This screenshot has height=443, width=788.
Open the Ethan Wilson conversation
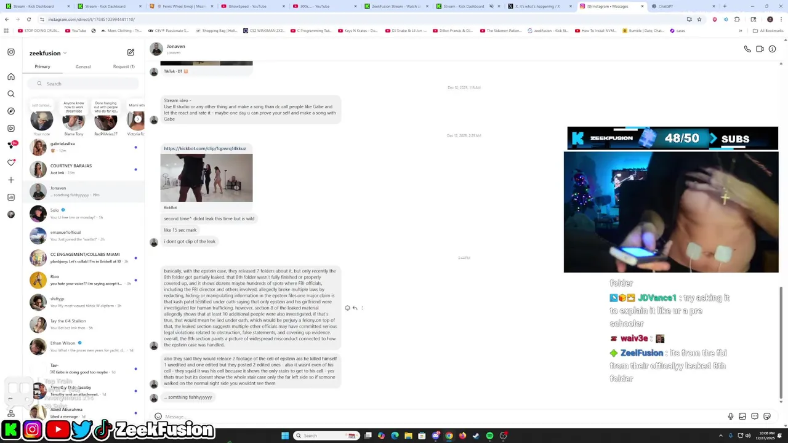pyautogui.click(x=84, y=346)
